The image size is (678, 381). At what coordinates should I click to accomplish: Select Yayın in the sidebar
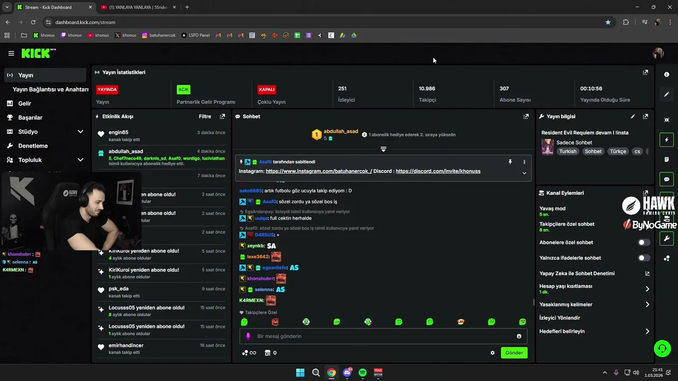click(x=44, y=75)
